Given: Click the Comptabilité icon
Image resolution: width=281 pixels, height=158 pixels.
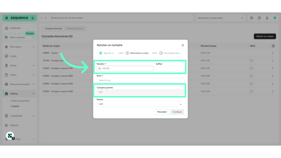Looking at the screenshot, I should (x=6, y=116).
